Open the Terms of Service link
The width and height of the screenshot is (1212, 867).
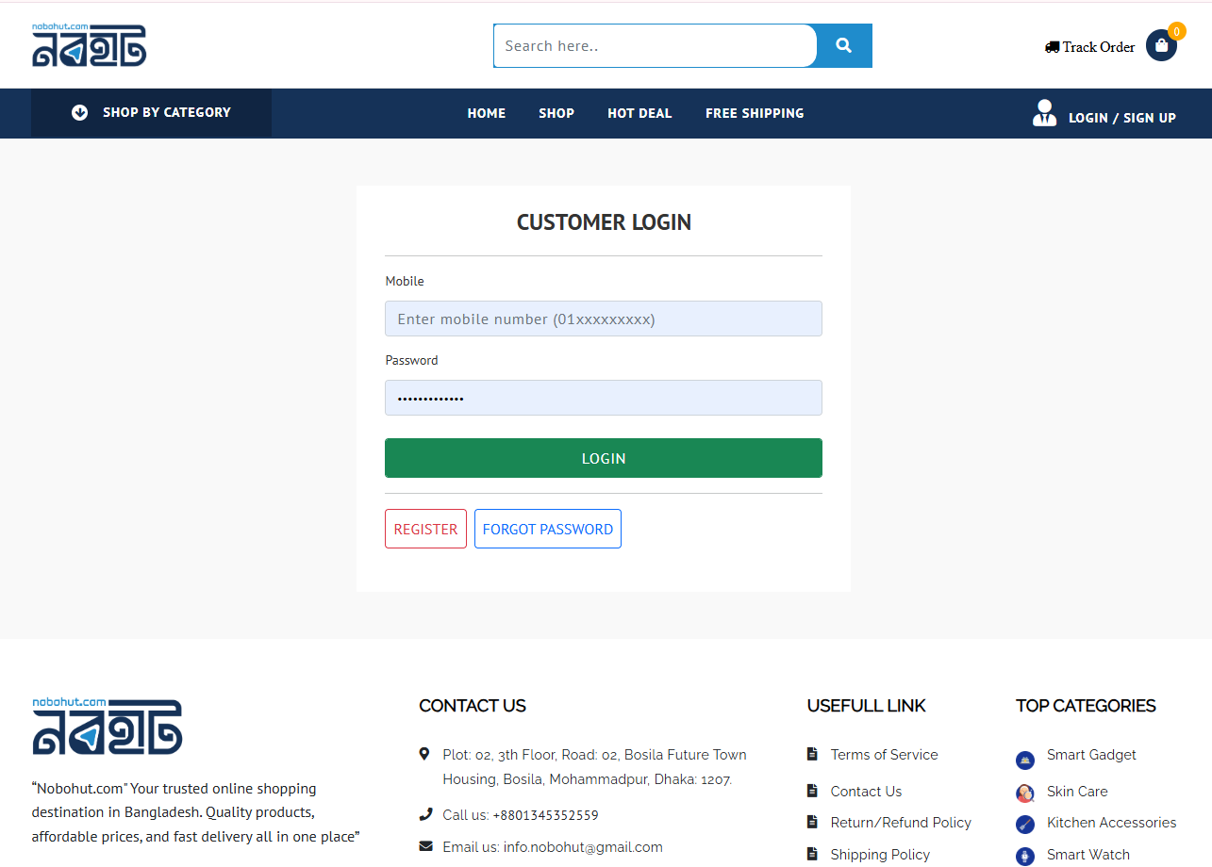point(884,755)
